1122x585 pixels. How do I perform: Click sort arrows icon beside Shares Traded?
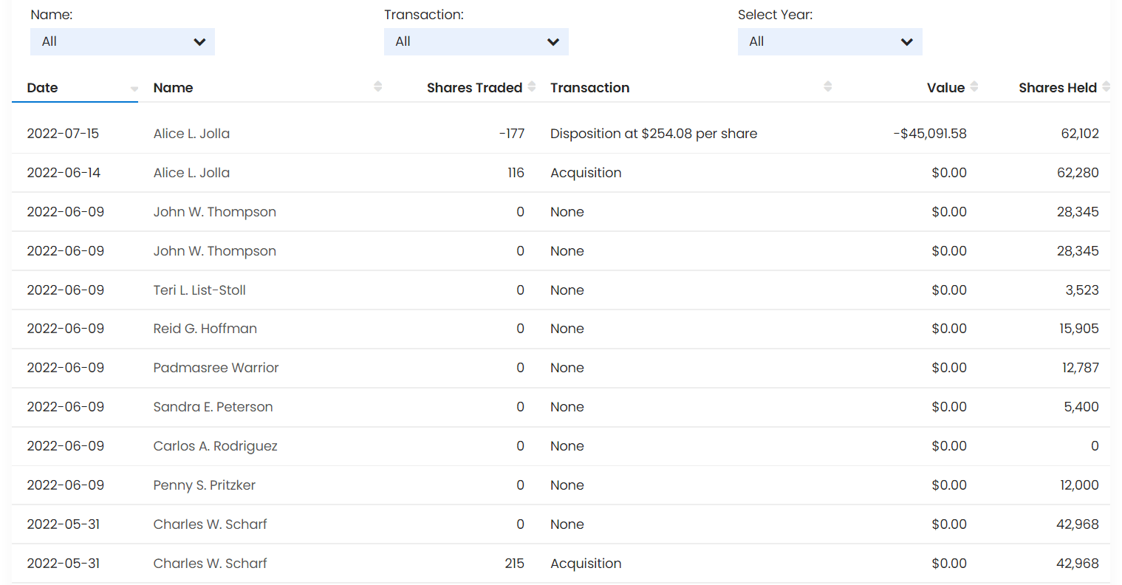[532, 86]
